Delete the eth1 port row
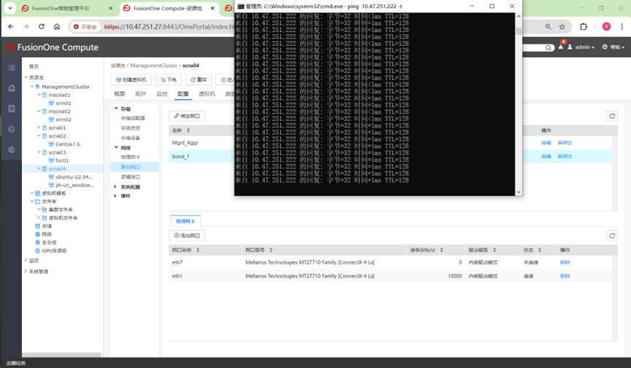 point(565,276)
